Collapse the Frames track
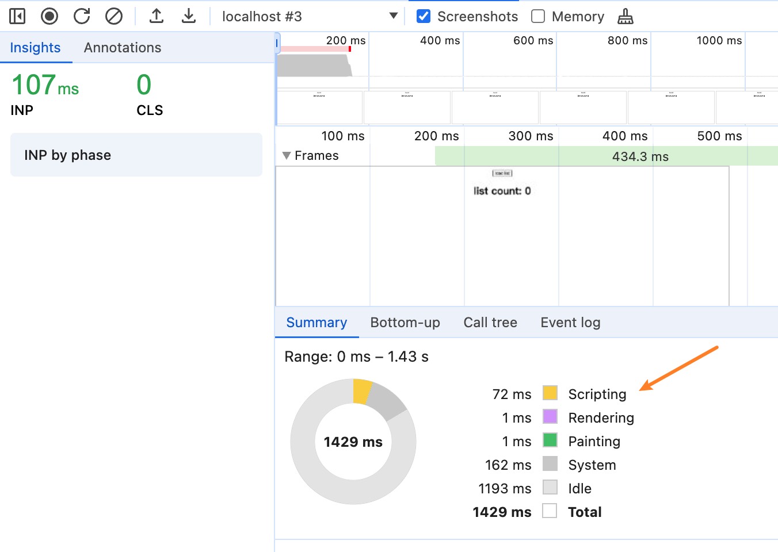The height and width of the screenshot is (552, 778). tap(287, 155)
